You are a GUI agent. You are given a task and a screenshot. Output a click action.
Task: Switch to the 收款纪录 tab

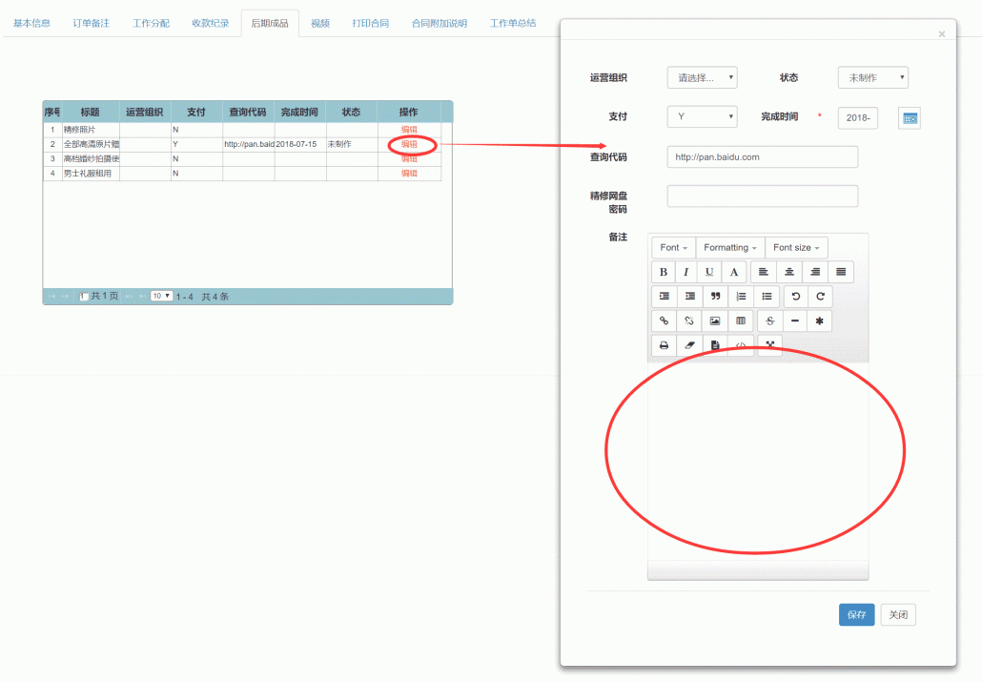[210, 23]
